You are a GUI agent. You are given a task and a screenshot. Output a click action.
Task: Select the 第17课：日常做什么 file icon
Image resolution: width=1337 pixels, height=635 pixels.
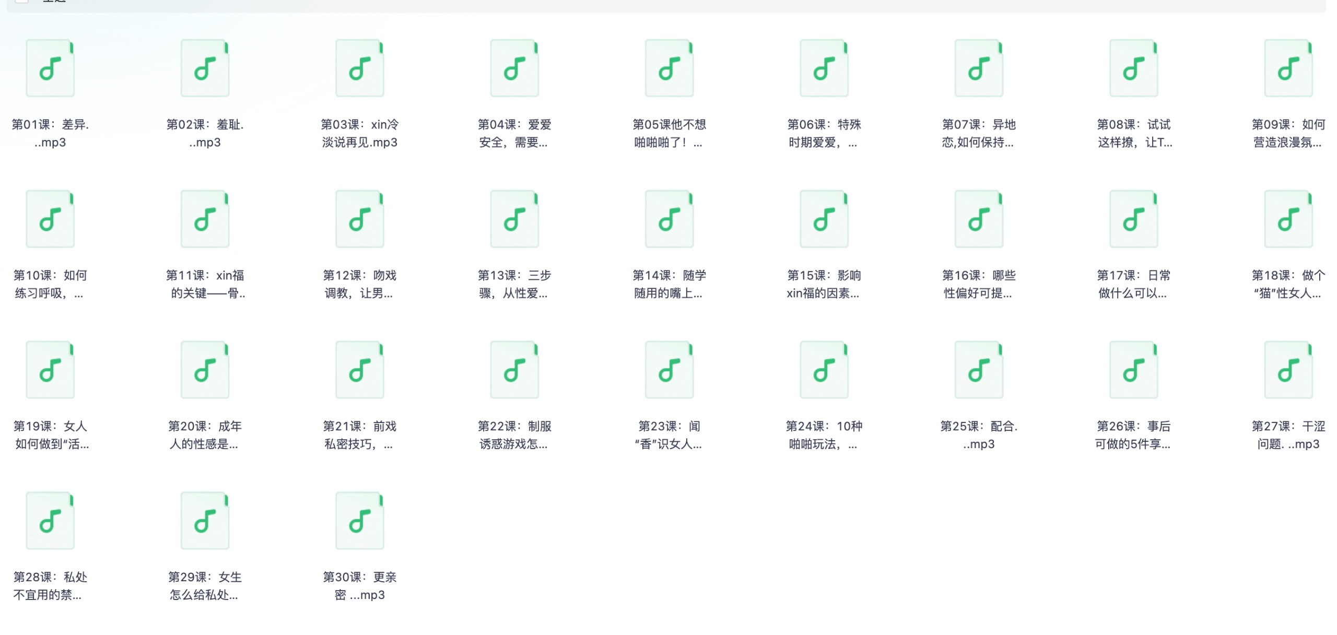(x=1134, y=219)
